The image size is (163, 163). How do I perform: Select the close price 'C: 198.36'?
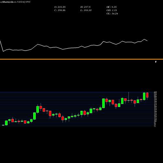pos(60,10)
